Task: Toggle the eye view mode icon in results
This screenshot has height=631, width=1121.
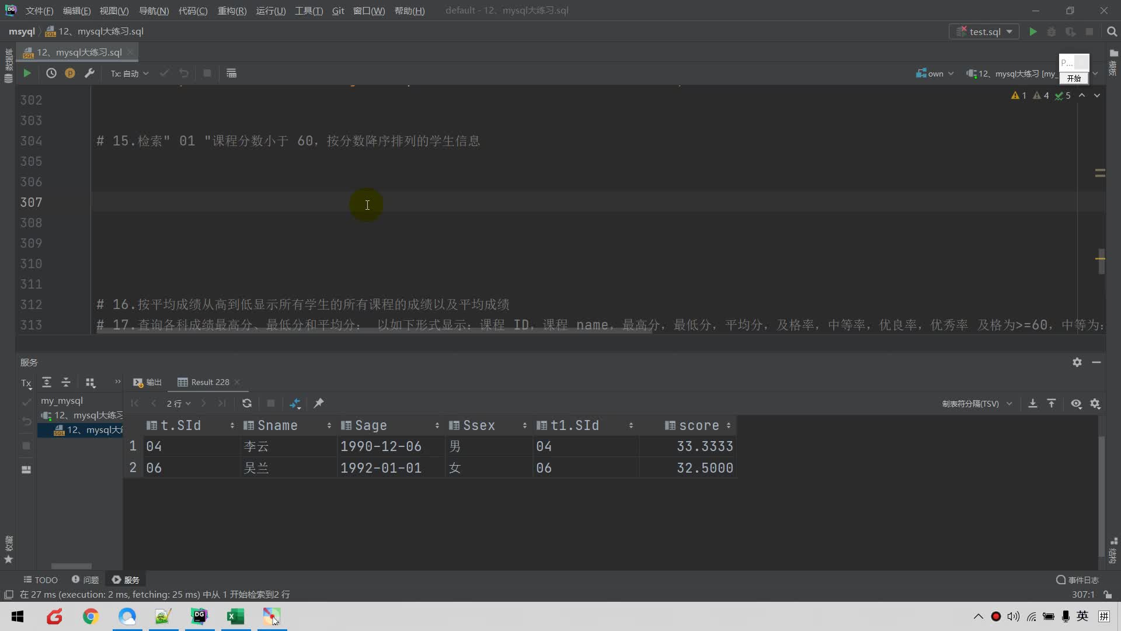Action: coord(1076,403)
